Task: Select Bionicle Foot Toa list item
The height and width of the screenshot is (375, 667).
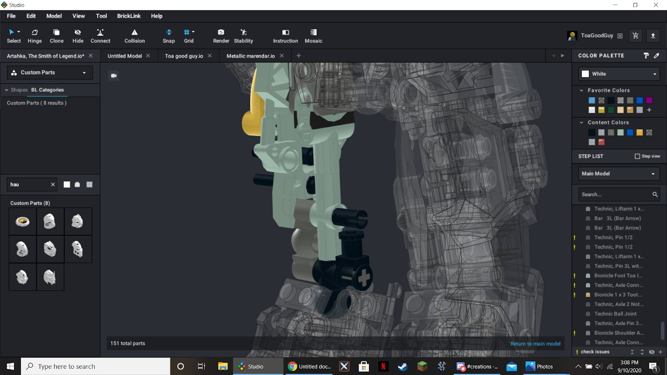Action: [x=618, y=275]
